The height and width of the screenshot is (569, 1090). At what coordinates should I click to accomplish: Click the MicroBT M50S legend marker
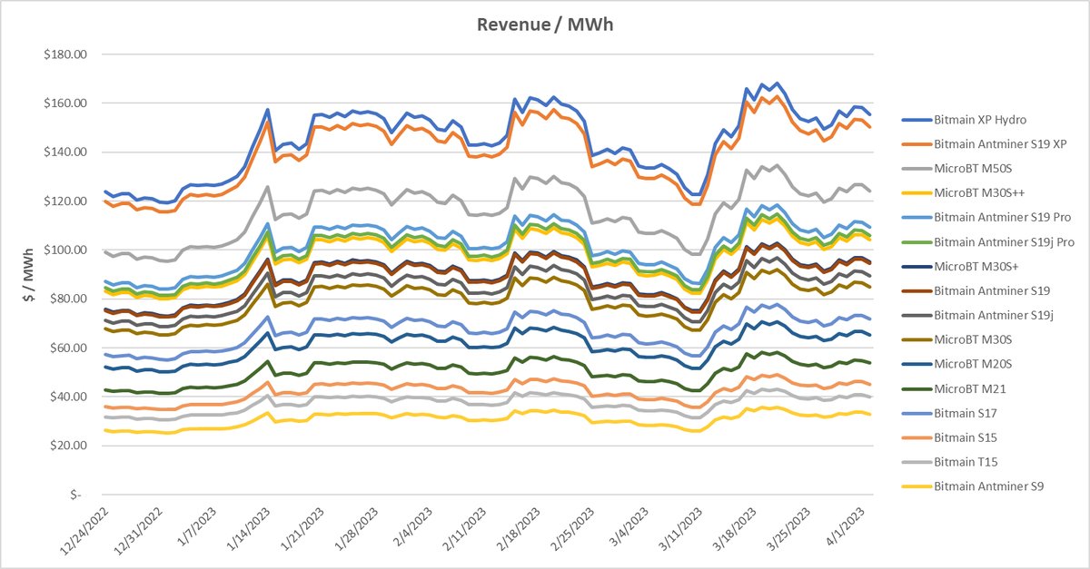click(917, 168)
